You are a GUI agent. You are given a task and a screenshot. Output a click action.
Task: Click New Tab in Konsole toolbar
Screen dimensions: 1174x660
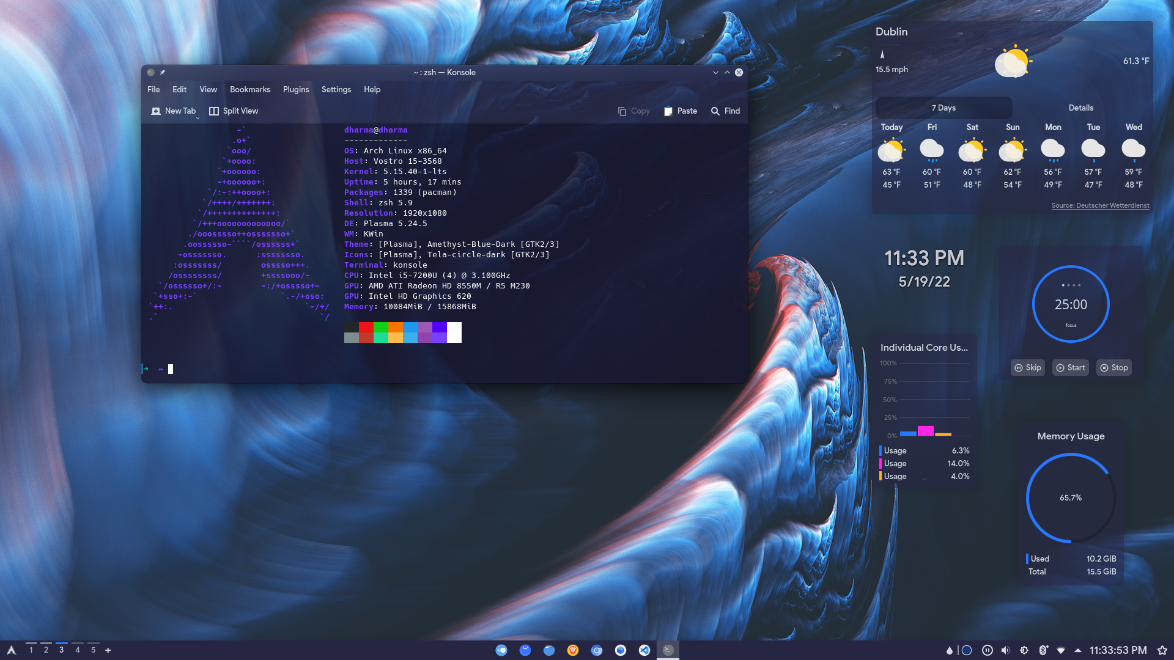tap(173, 111)
